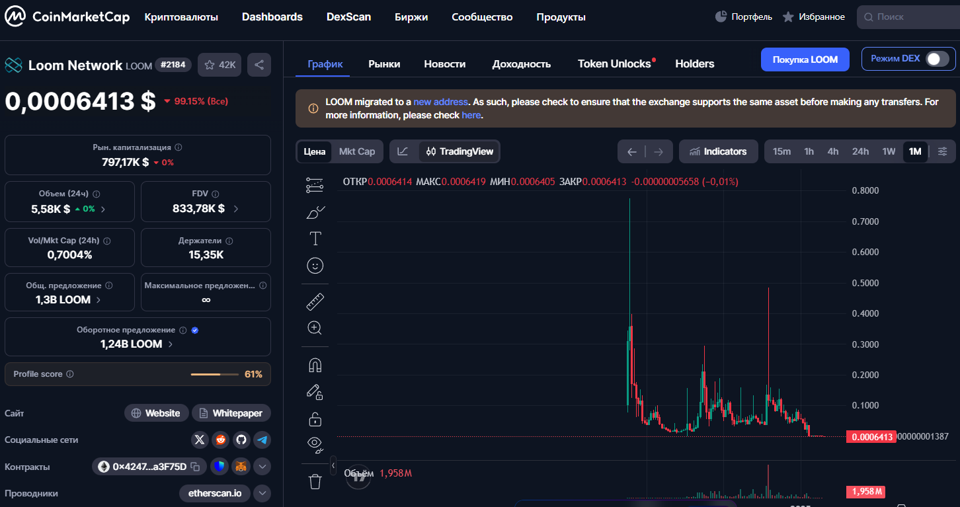Select the text tool in chart toolbar
The height and width of the screenshot is (507, 960).
pos(315,239)
